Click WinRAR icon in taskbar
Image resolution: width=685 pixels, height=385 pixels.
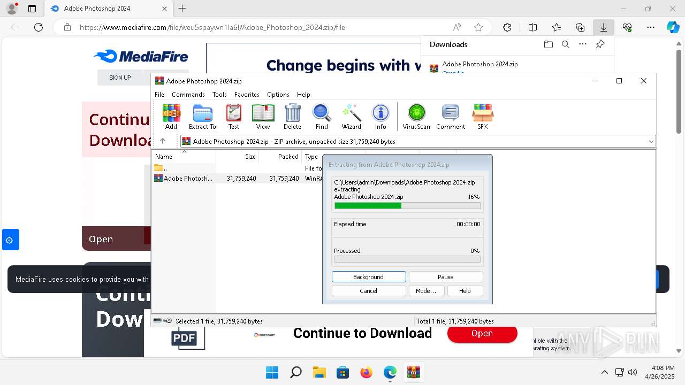pyautogui.click(x=413, y=372)
